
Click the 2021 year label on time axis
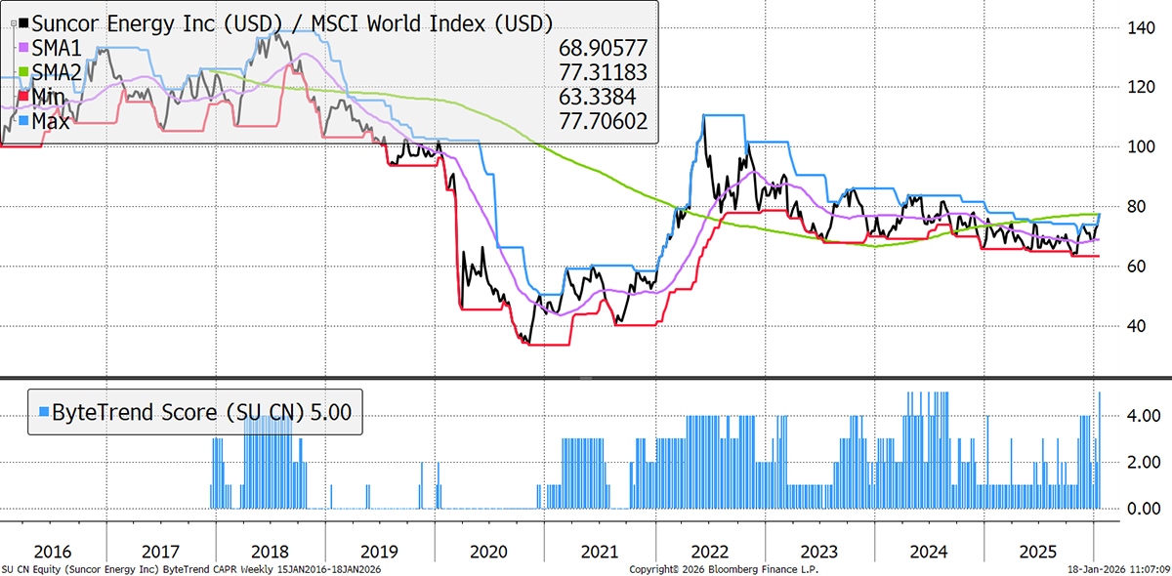[x=598, y=551]
